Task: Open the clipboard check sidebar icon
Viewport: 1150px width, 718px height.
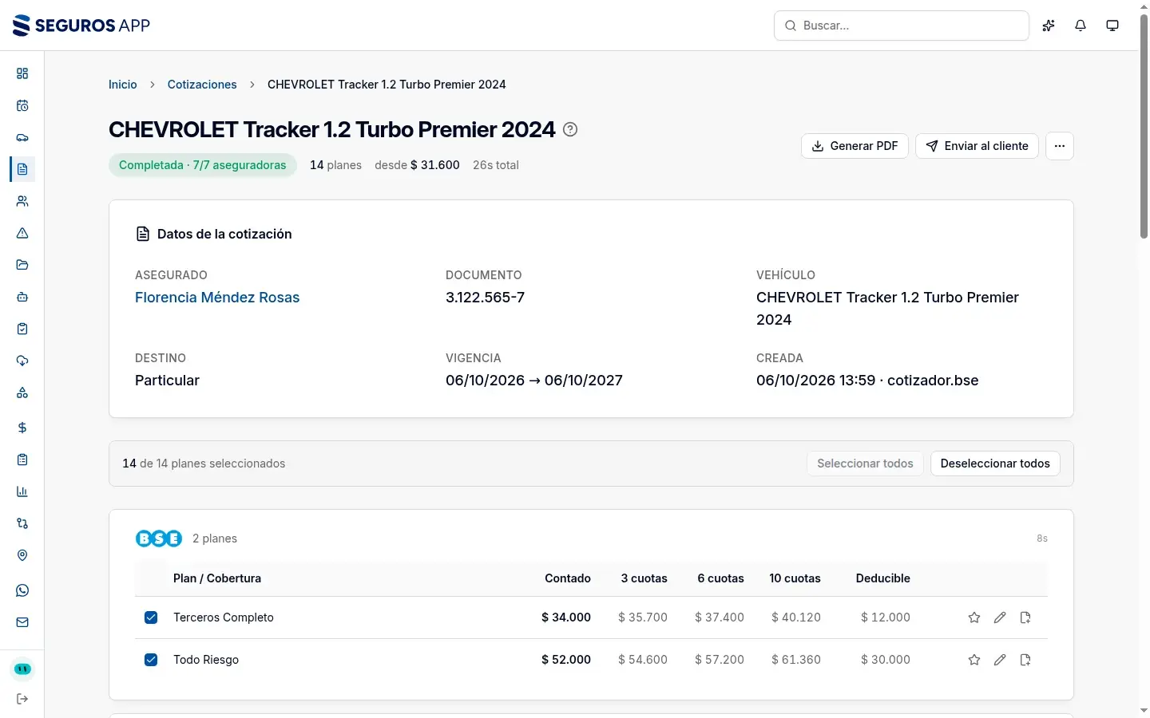Action: coord(22,329)
